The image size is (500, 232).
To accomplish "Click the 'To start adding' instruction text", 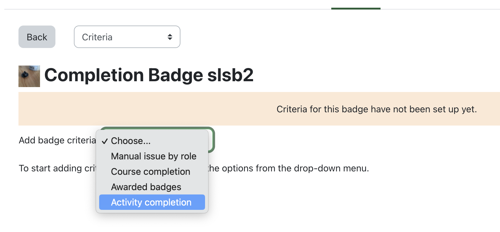I will 57,168.
